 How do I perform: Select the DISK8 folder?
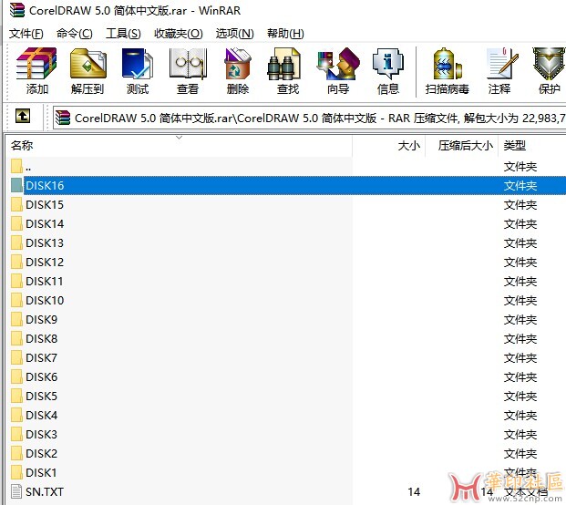click(x=42, y=338)
